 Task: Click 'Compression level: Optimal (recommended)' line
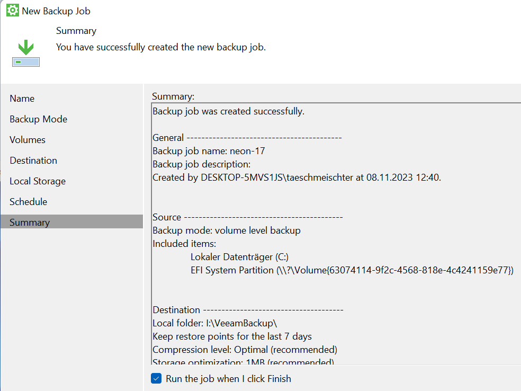pos(245,350)
